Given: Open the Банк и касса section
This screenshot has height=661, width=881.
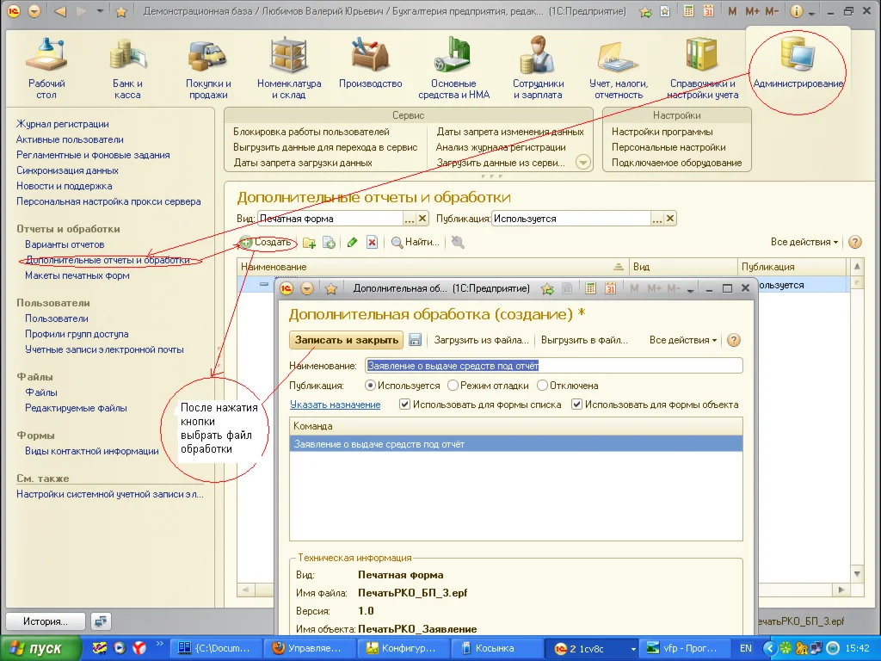Looking at the screenshot, I should tap(127, 68).
